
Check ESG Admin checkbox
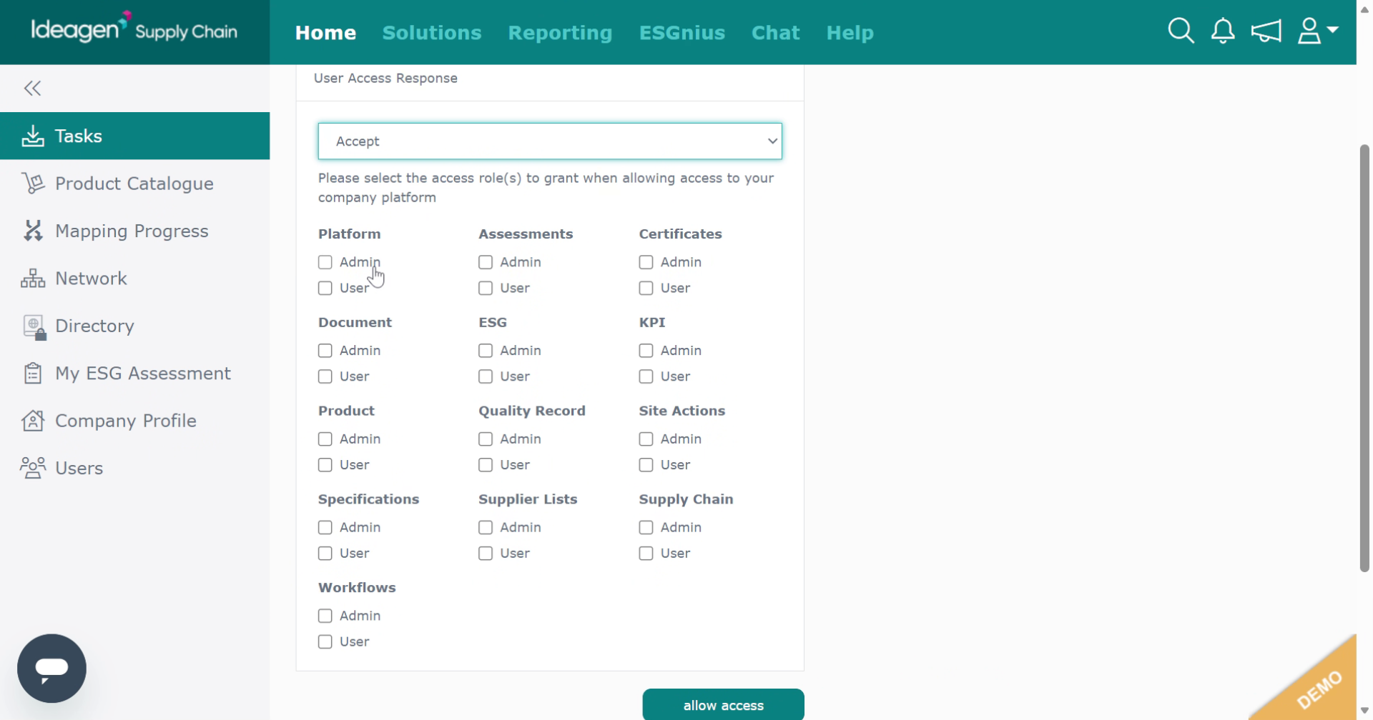(486, 351)
